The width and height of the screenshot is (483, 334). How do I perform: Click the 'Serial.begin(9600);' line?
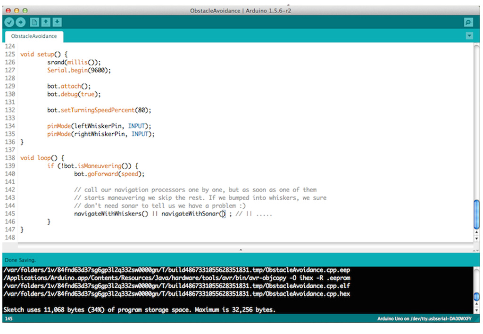(x=79, y=71)
